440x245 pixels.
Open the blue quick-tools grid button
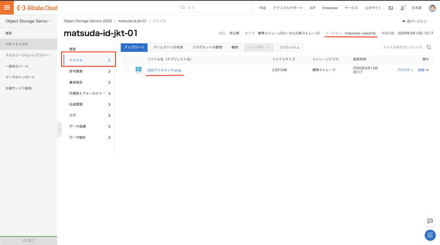click(430, 235)
